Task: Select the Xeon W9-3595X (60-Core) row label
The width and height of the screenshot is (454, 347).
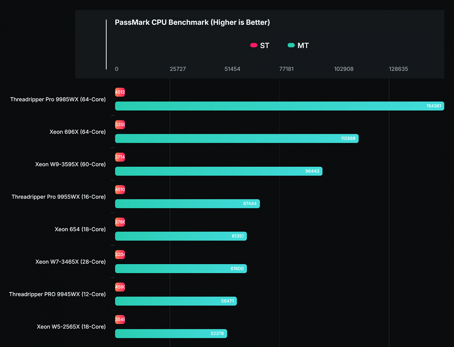Action: (x=71, y=164)
